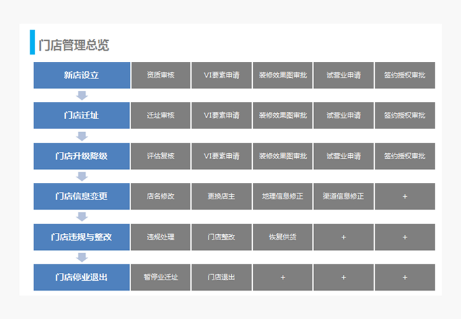This screenshot has height=319, width=461.
Task: Click the plus cell in 门店信息变更 row
Action: (x=405, y=196)
